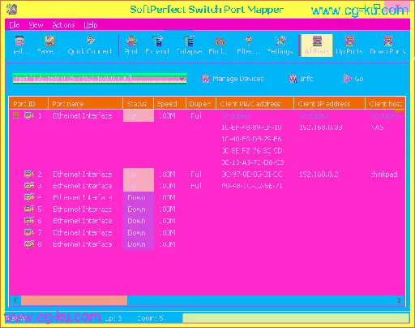This screenshot has width=415, height=328.
Task: Click the port 5 icon
Action: click(x=29, y=209)
